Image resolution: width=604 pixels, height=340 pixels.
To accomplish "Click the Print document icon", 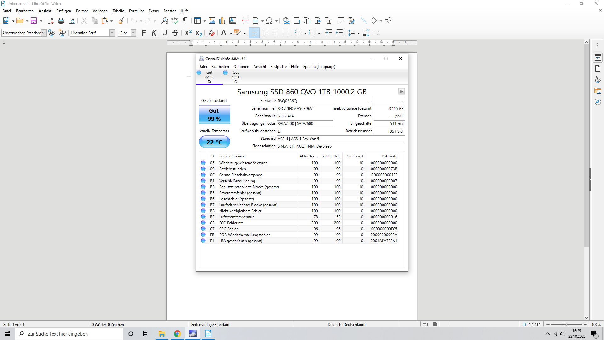I will coord(61,21).
